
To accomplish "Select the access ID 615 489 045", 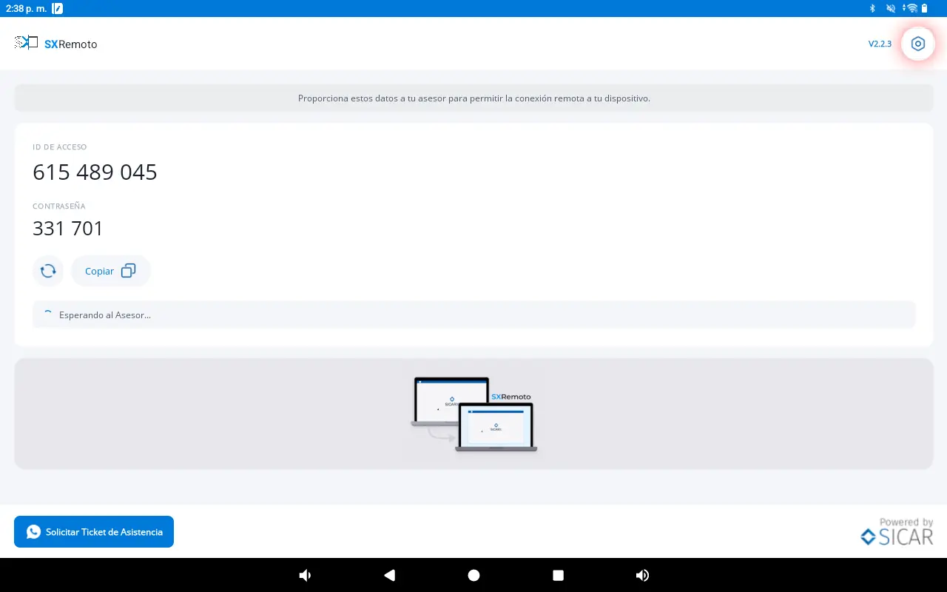I will pos(95,172).
